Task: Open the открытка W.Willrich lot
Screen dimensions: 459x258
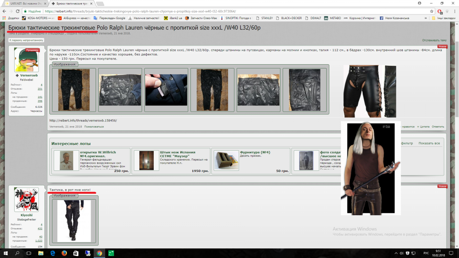Action: tap(98, 154)
